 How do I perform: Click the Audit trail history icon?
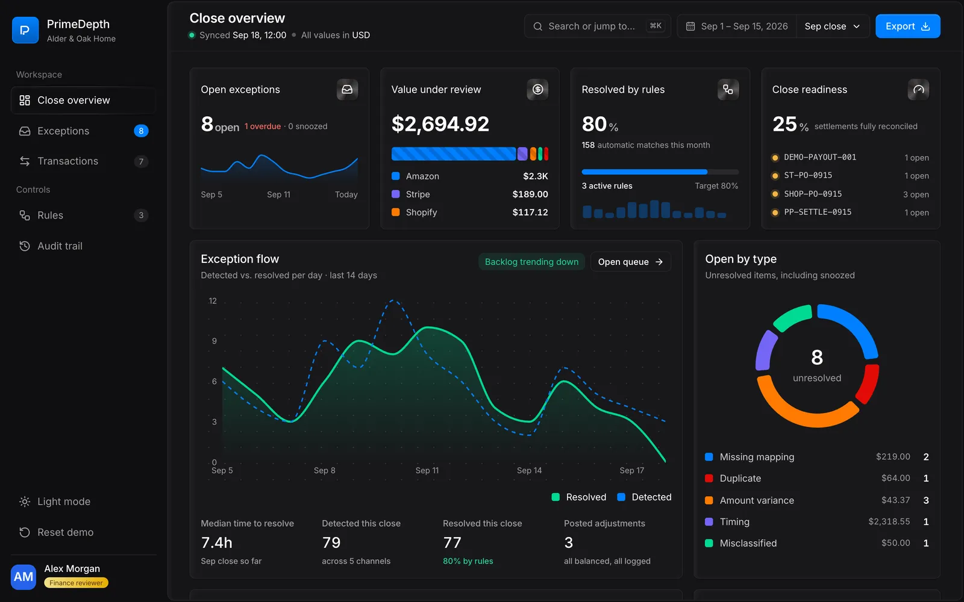point(25,246)
